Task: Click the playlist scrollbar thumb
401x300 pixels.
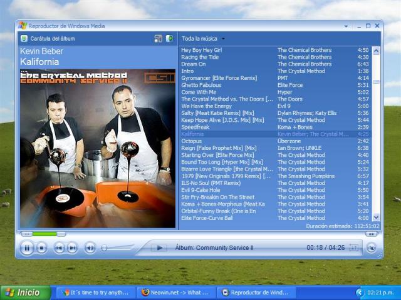Action: click(x=376, y=82)
